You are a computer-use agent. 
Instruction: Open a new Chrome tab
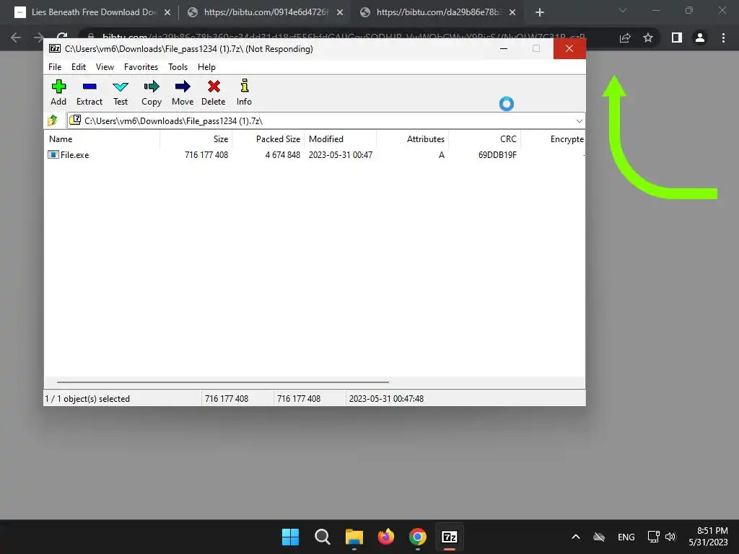click(540, 12)
